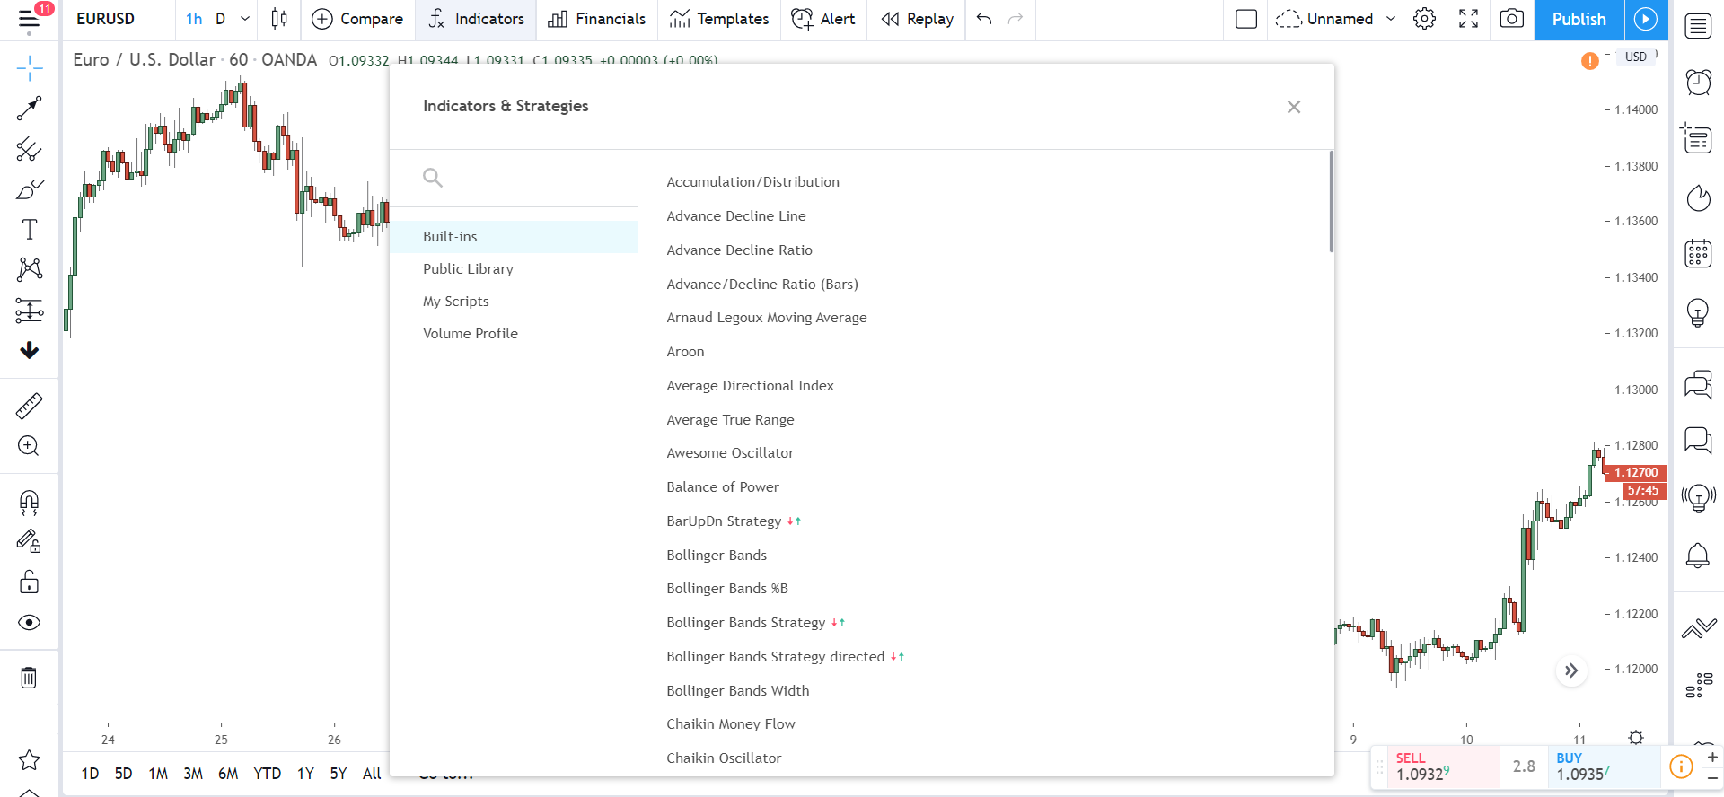Start bar Replay mode

917,19
